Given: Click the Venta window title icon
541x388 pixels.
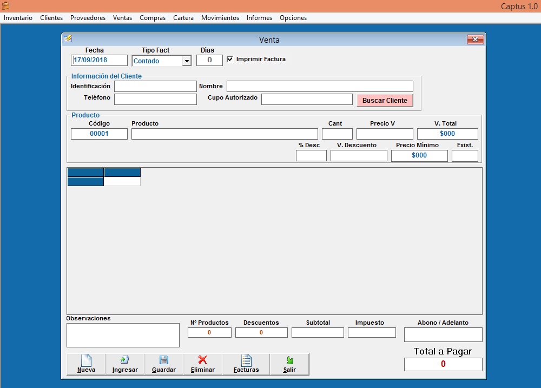Looking at the screenshot, I should (x=68, y=39).
